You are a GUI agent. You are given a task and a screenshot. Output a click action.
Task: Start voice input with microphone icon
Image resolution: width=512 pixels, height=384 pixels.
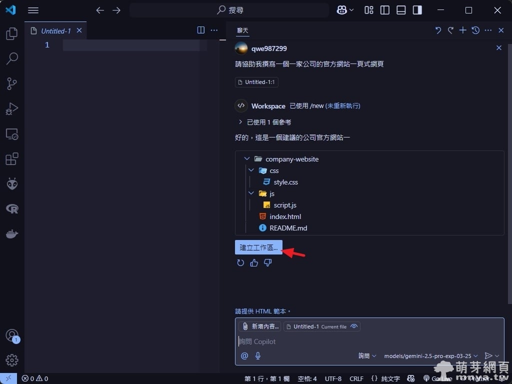258,355
